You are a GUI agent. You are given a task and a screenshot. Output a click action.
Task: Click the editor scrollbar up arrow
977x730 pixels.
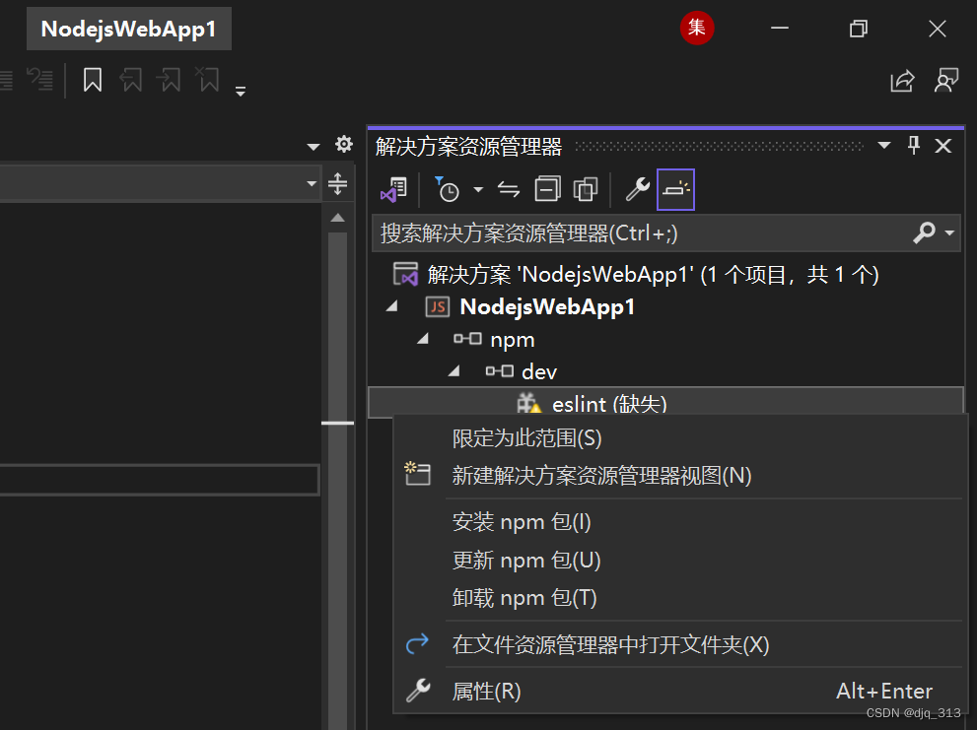tap(338, 218)
